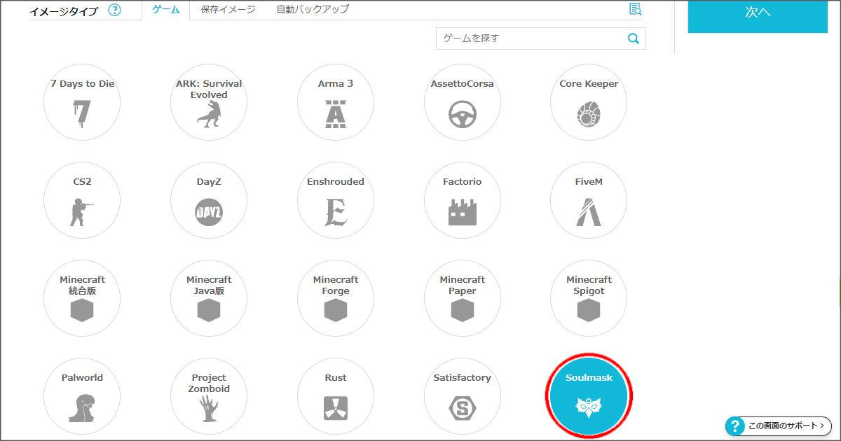Select Minecraft Spigot image
Viewport: 841px width, 441px height.
(589, 298)
